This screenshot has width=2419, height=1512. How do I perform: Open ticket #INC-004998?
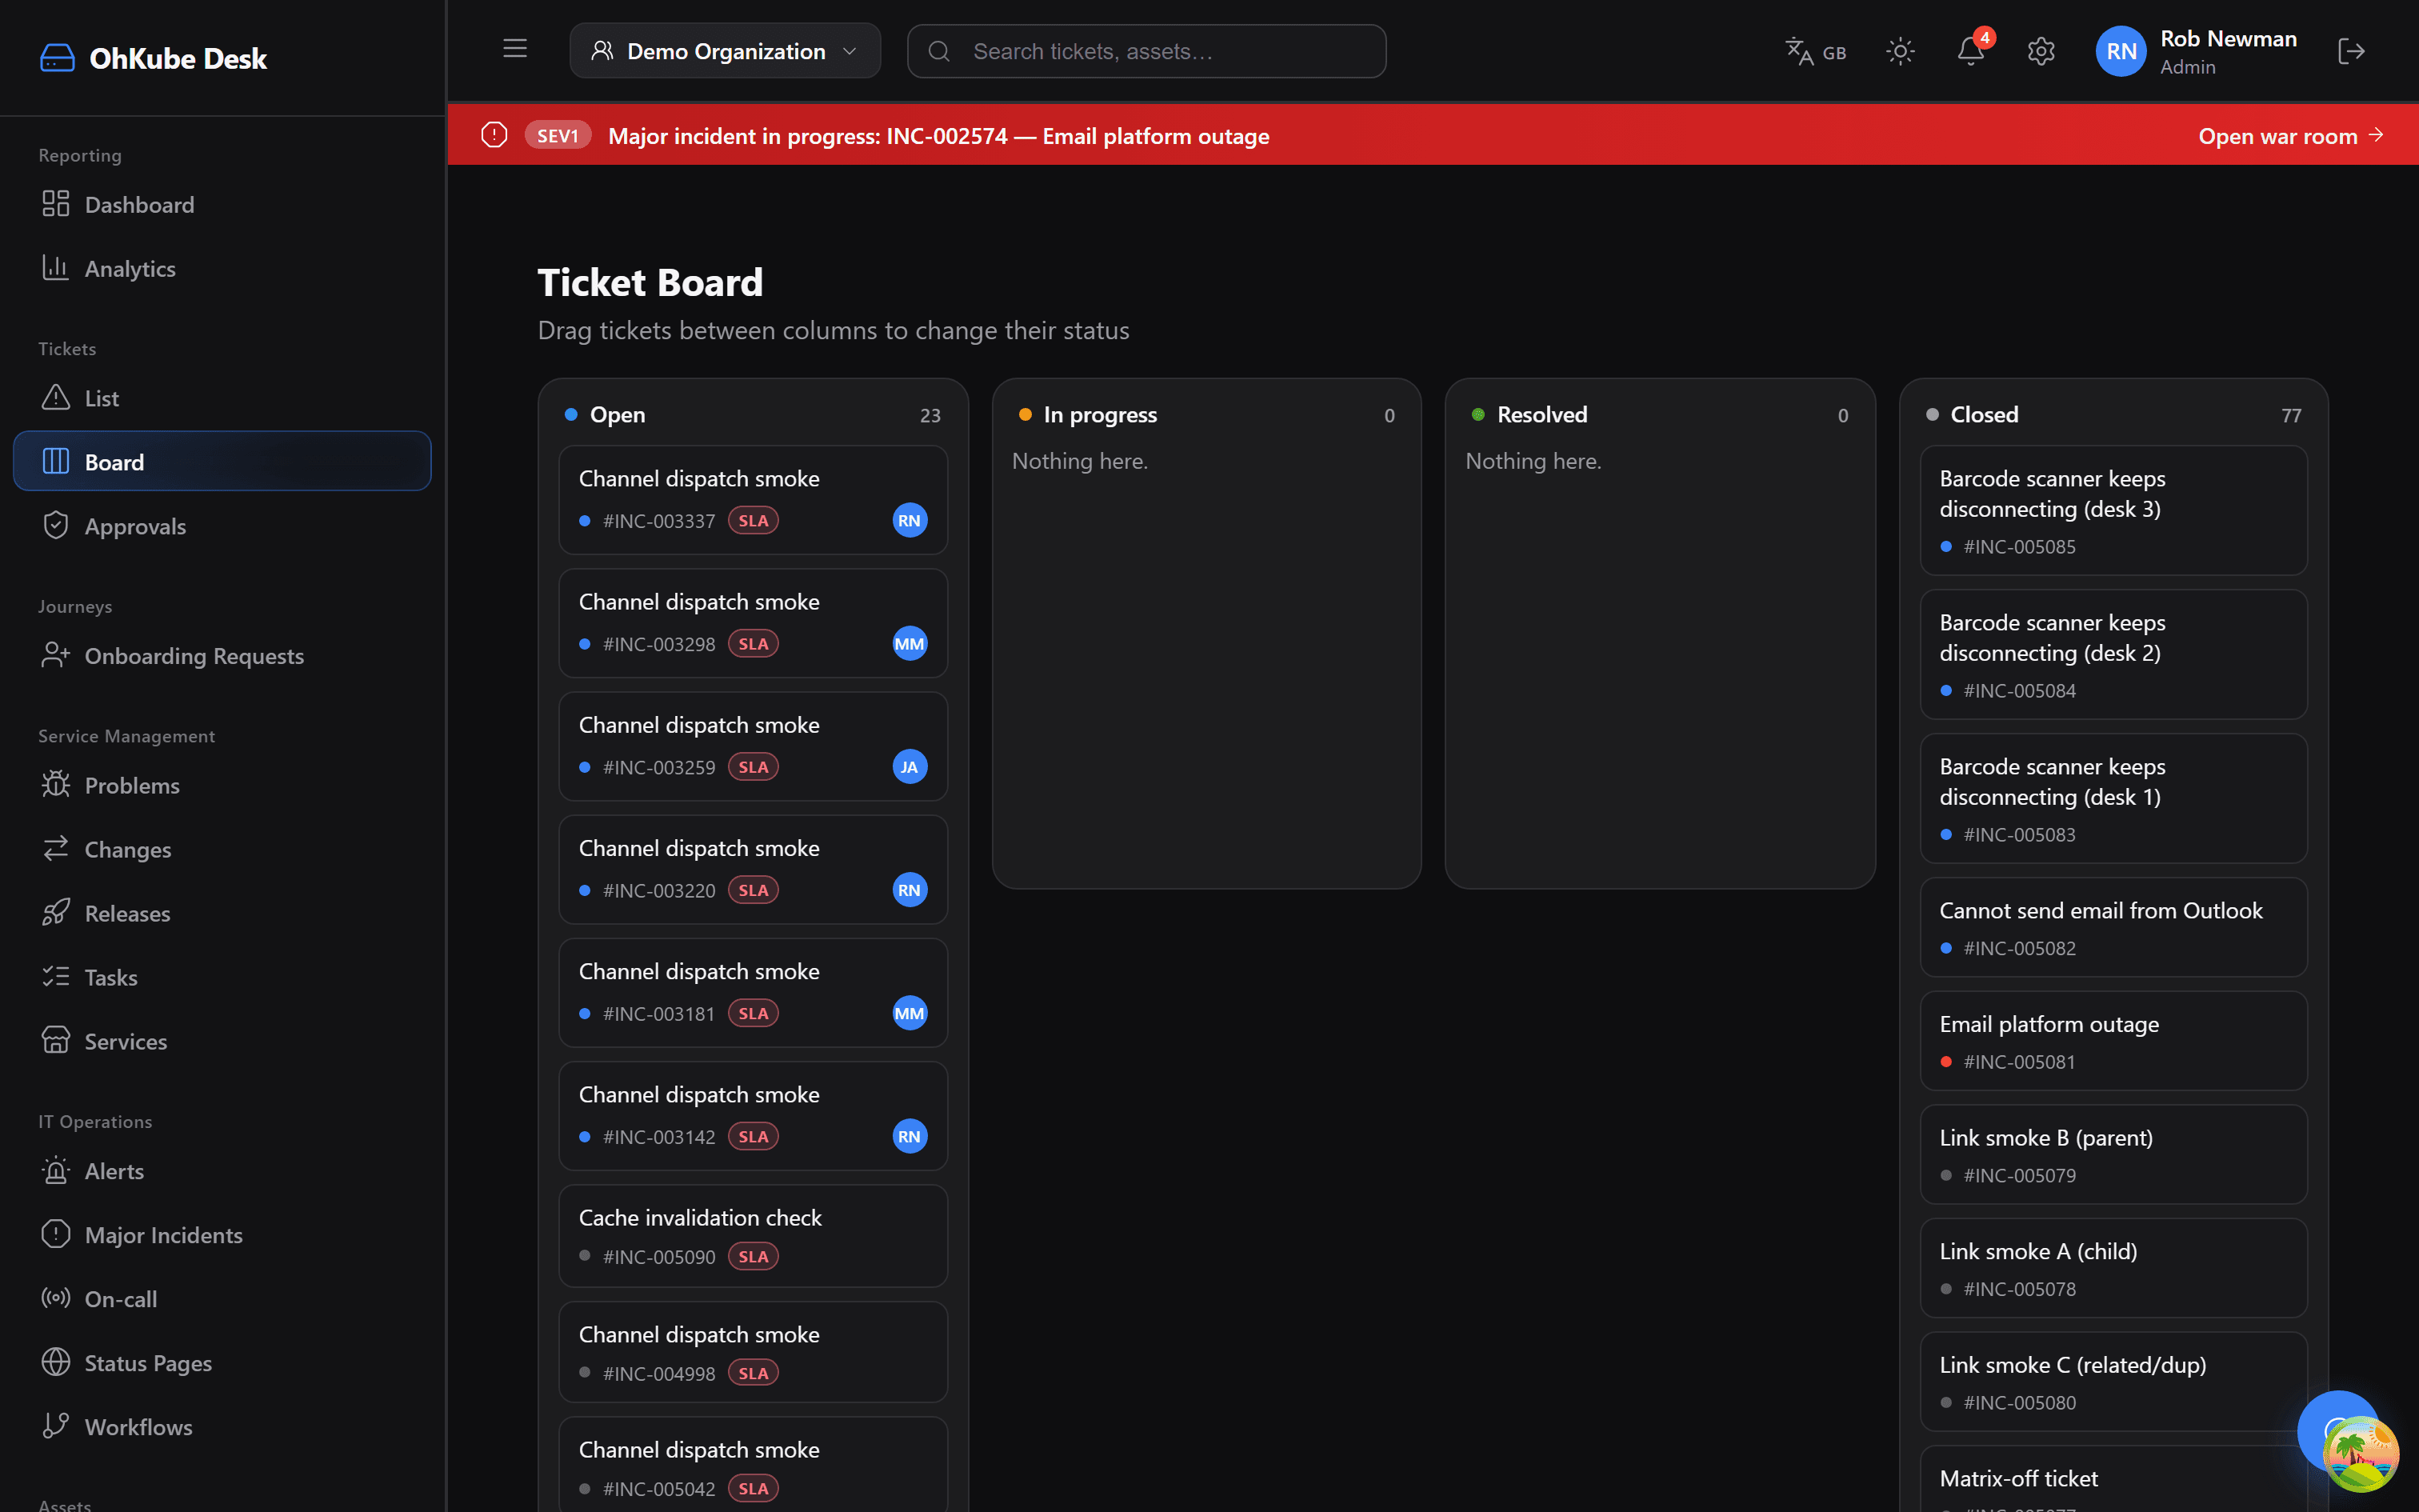pos(753,1352)
